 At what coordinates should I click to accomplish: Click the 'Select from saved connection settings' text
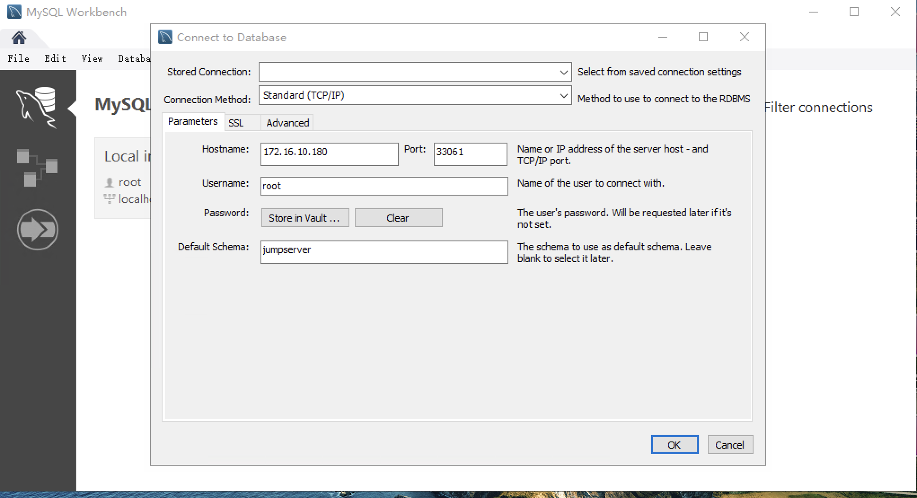click(x=659, y=72)
